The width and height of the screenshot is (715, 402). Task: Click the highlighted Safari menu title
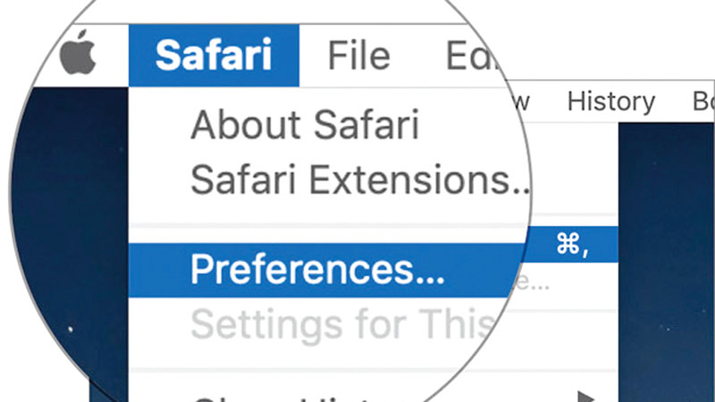pyautogui.click(x=213, y=55)
